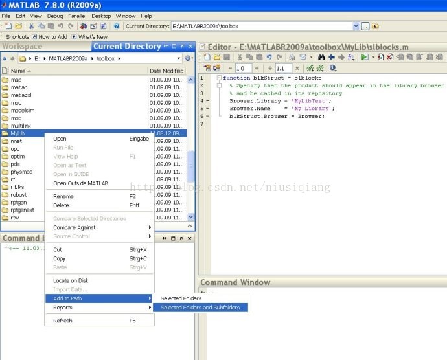
Task: Click the Find binoculars icon in Editor
Action: (321, 57)
